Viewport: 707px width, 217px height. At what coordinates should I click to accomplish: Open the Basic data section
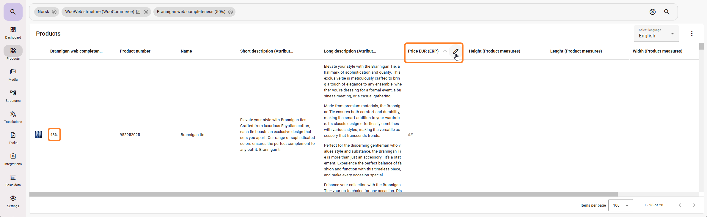(13, 180)
